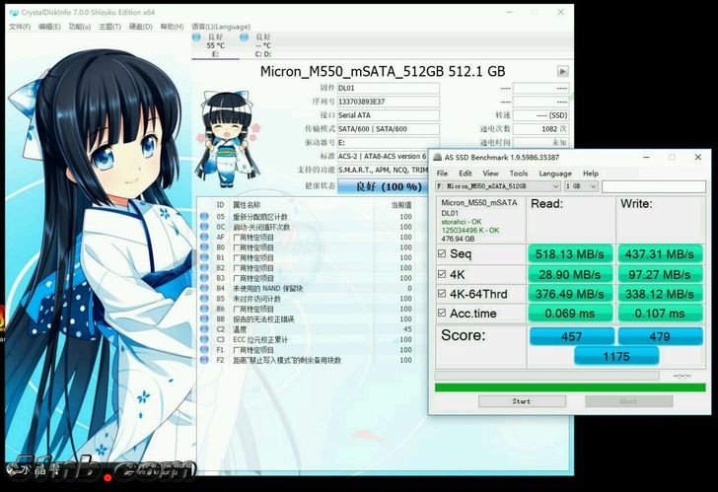718x492 pixels.
Task: Click the AS SSD Benchmark title icon
Action: (437, 157)
